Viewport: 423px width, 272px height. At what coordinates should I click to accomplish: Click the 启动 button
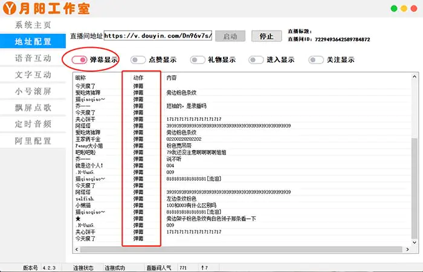[230, 36]
